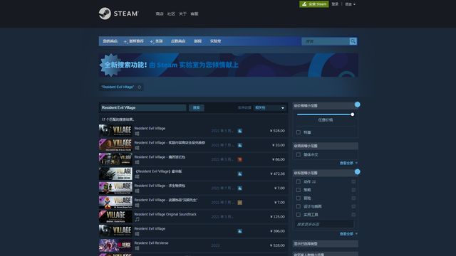Image resolution: width=456 pixels, height=256 pixels.
Task: Open the language dropdown at top right
Action: tap(350, 4)
